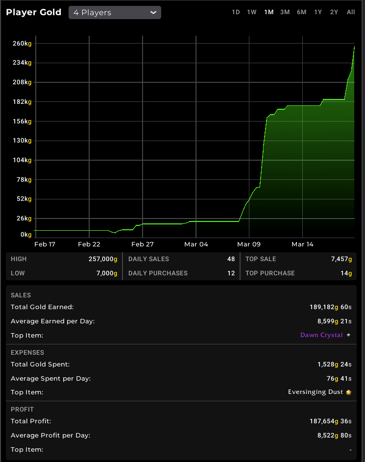Click the Dawn Crystal item link
Screen dimensions: 365x462
point(321,335)
